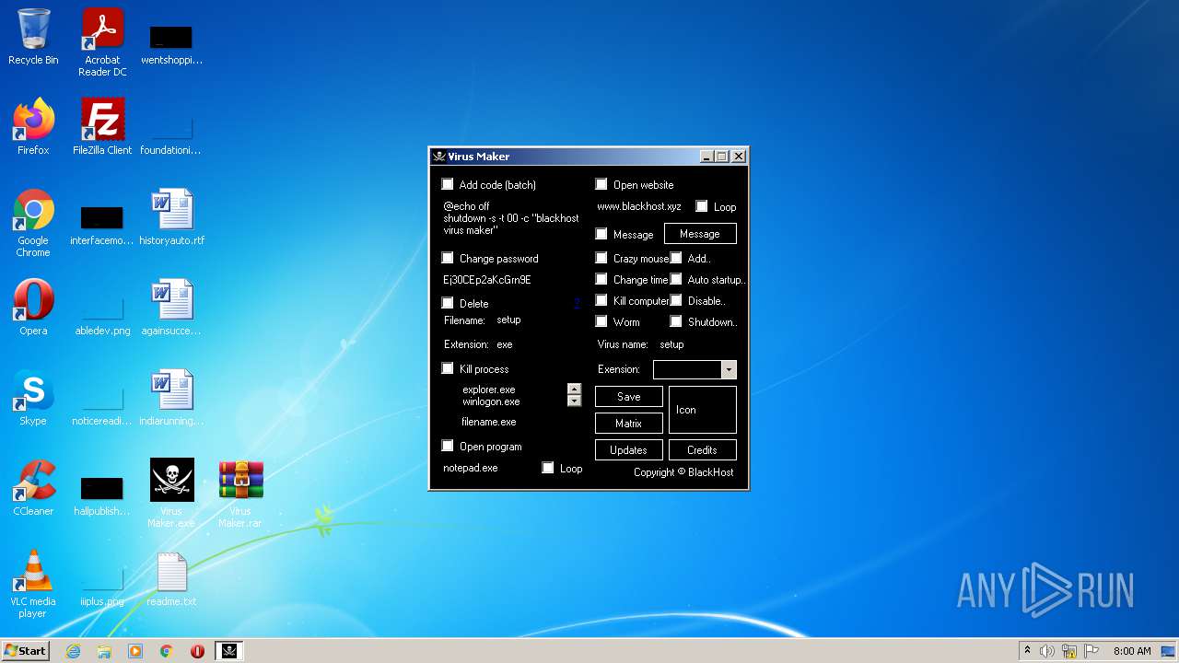Click the Ej30CEp2aKcGrn9E password field
Screen dimensions: 1179x663
487,280
